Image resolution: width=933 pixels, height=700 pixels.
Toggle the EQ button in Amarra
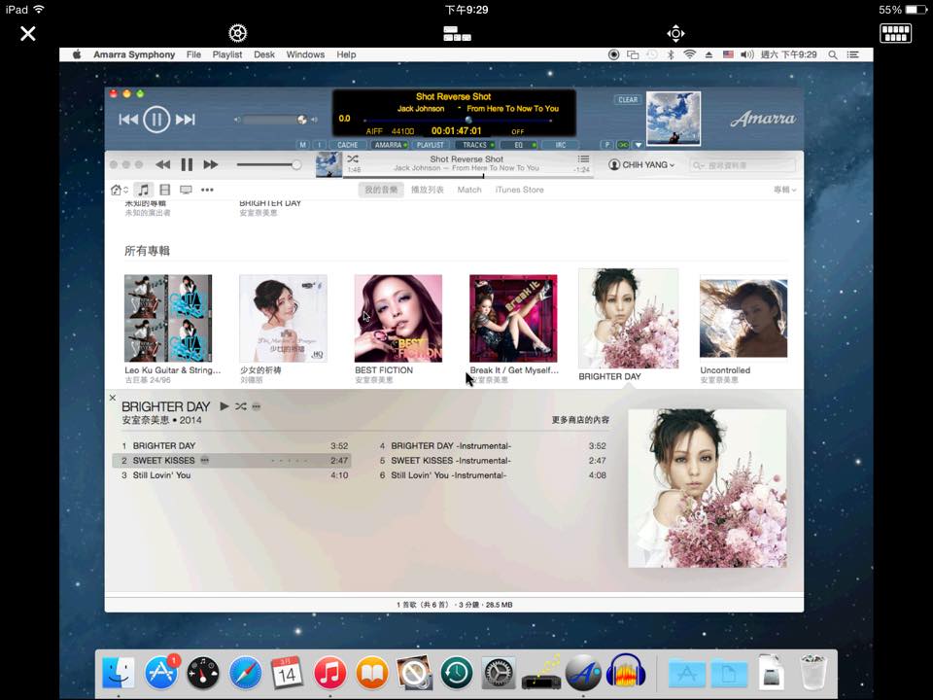(x=519, y=145)
